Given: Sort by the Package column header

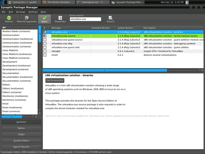Looking at the screenshot, I should tap(71, 28).
